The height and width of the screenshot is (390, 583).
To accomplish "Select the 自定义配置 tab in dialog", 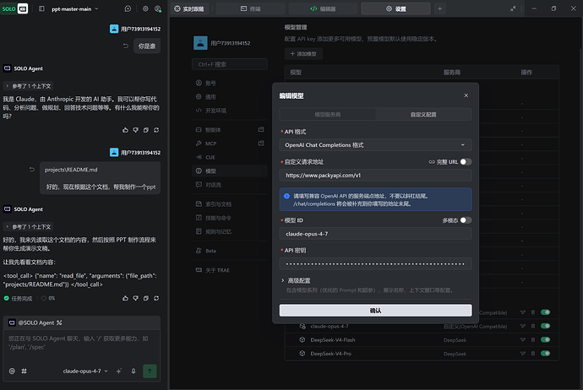I will tap(423, 115).
